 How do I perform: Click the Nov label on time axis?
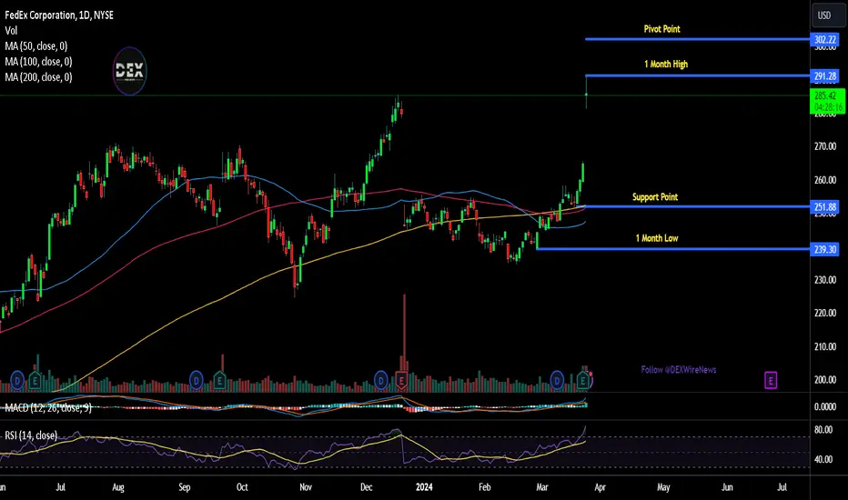(306, 487)
